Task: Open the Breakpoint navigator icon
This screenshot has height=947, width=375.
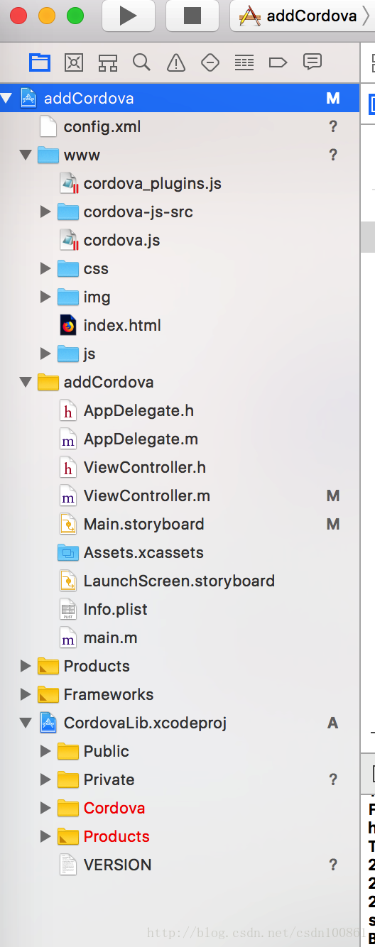Action: point(278,62)
